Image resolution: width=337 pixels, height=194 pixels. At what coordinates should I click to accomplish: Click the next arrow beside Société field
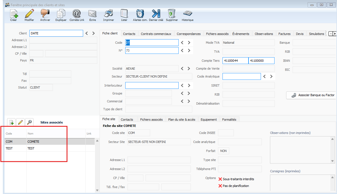tap(189, 69)
